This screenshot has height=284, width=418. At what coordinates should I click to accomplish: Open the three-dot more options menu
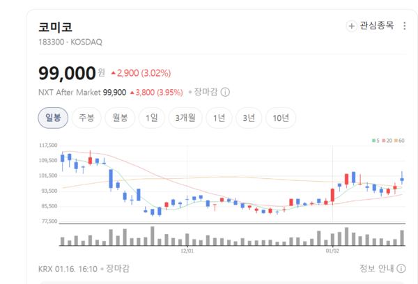click(x=405, y=26)
